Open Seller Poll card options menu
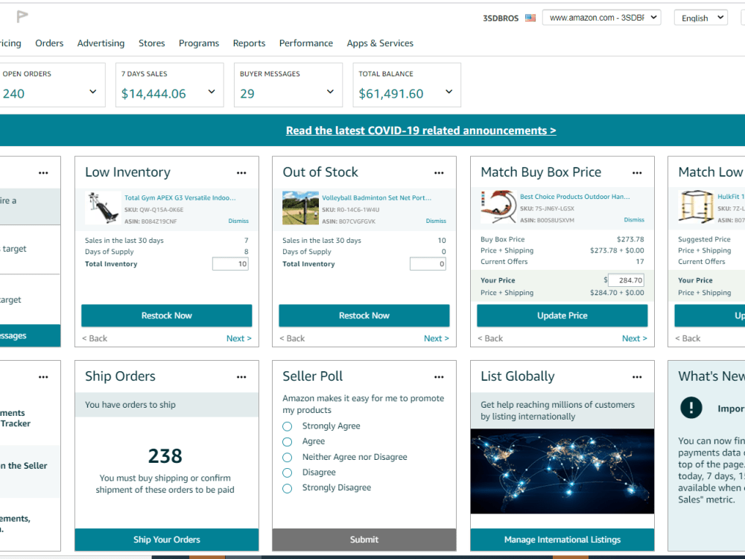Viewport: 745px width, 559px height. [439, 377]
